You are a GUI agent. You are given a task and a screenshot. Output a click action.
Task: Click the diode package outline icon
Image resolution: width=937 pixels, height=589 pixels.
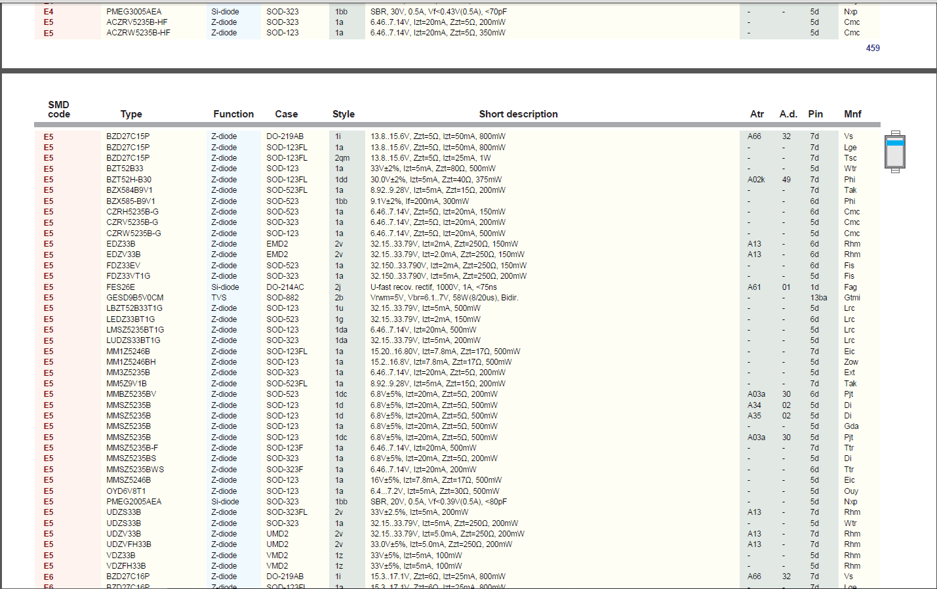895,152
